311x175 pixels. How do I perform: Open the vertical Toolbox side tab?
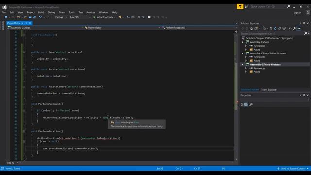(x=3, y=26)
